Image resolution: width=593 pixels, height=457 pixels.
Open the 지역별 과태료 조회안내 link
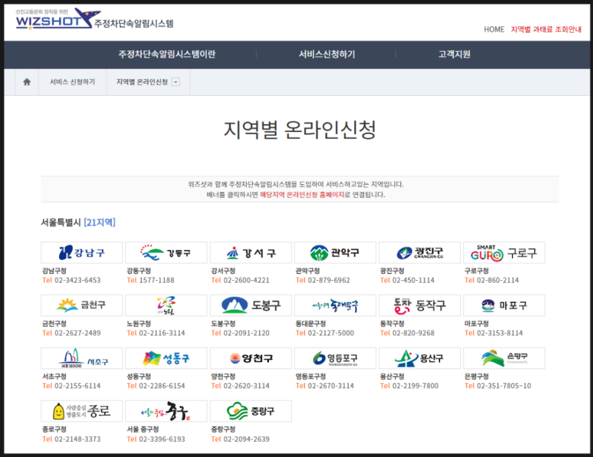(x=546, y=29)
